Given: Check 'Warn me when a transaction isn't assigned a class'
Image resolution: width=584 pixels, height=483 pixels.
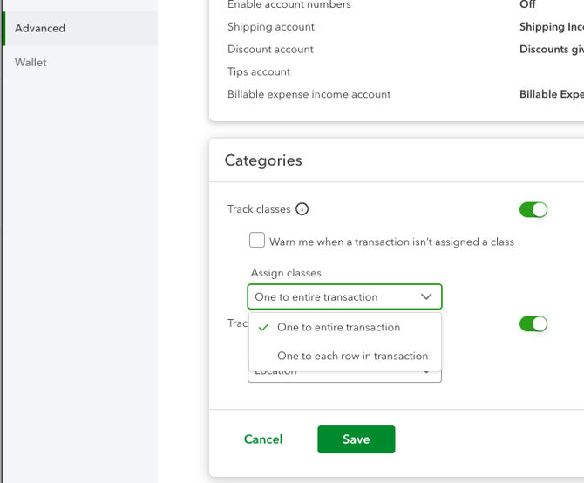Looking at the screenshot, I should coord(257,240).
